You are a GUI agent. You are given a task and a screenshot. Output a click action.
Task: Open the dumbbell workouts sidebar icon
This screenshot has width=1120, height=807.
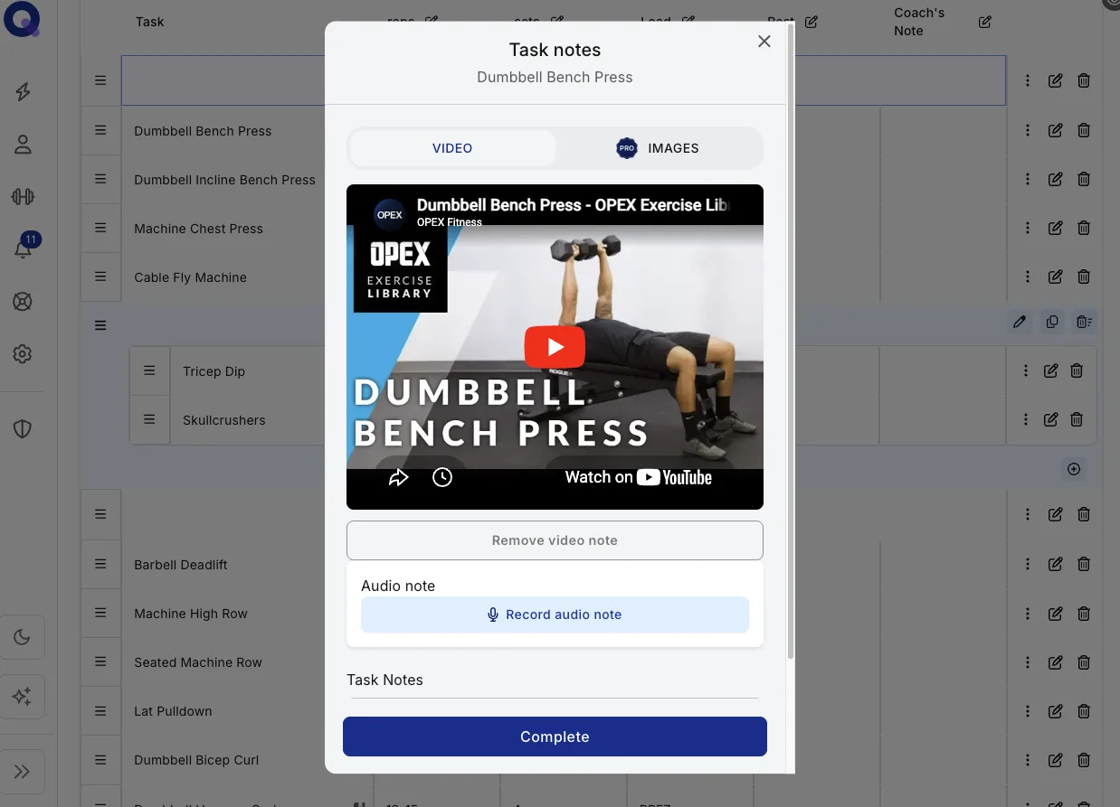point(23,197)
